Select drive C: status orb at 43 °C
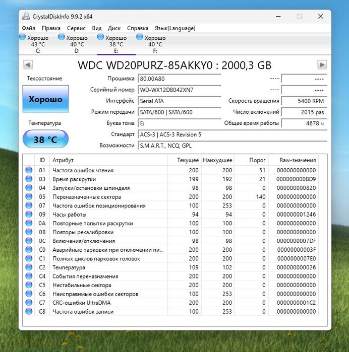The image size is (349, 352). [23, 37]
